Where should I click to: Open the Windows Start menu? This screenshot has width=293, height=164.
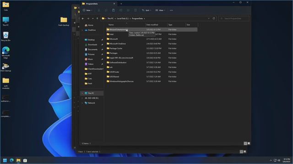[x=5, y=160]
